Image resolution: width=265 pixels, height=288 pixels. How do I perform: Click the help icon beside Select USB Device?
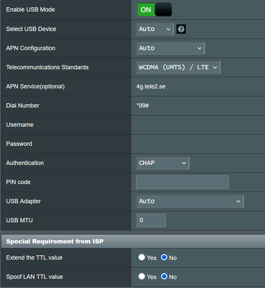(x=181, y=29)
